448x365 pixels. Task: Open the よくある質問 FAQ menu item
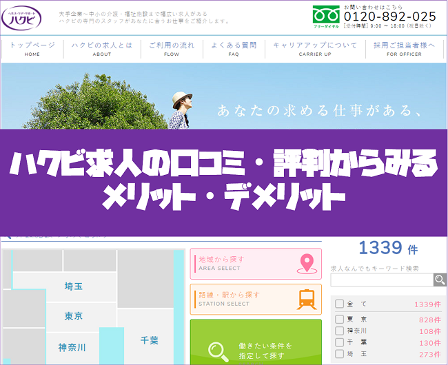234,49
